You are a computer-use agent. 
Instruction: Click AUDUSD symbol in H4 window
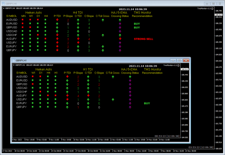(x=12, y=20)
